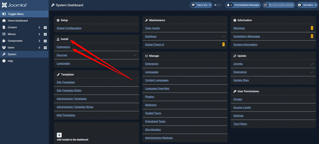Open Mail Templates link
This screenshot has width=319, height=144.
66,115
